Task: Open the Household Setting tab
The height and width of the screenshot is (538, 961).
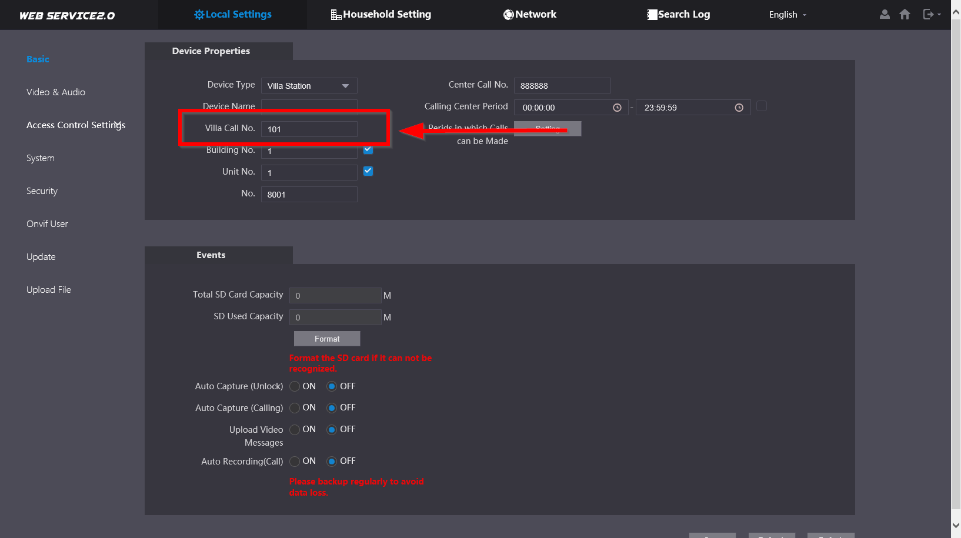Action: pos(381,14)
